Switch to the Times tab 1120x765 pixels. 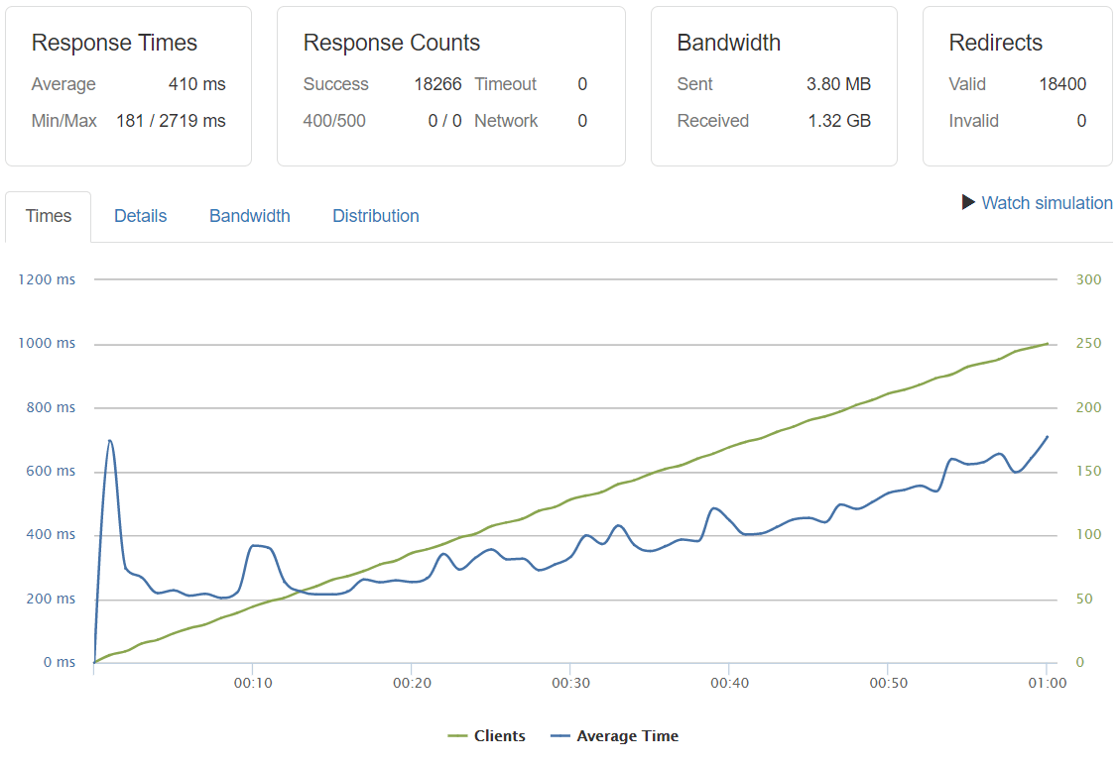49,216
